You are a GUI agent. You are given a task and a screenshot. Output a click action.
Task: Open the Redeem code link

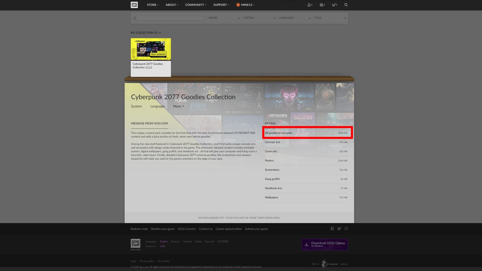(139, 229)
